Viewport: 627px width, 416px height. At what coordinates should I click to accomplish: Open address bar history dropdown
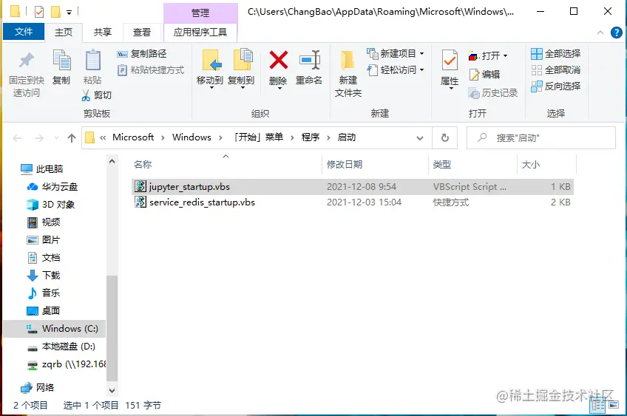pos(420,138)
